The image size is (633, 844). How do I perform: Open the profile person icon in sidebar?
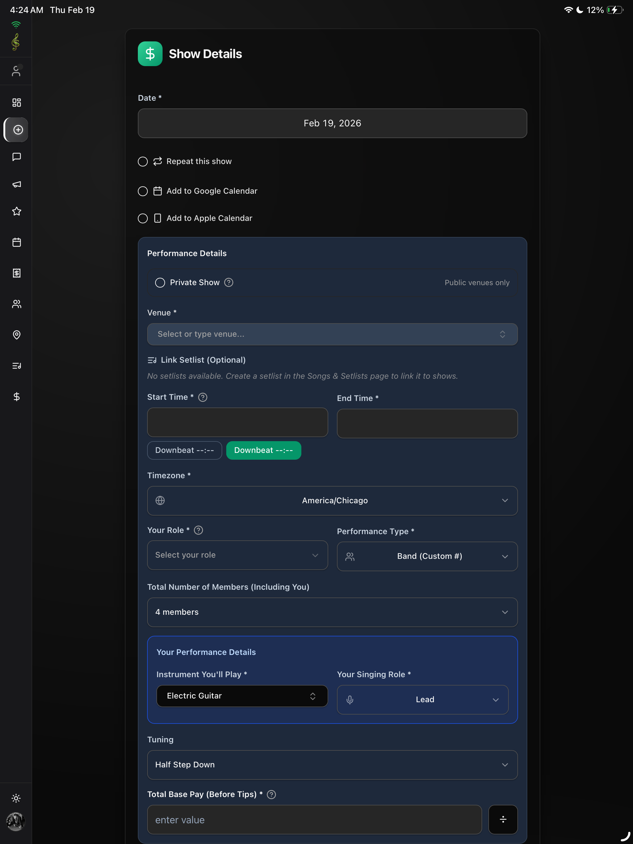[x=16, y=71]
